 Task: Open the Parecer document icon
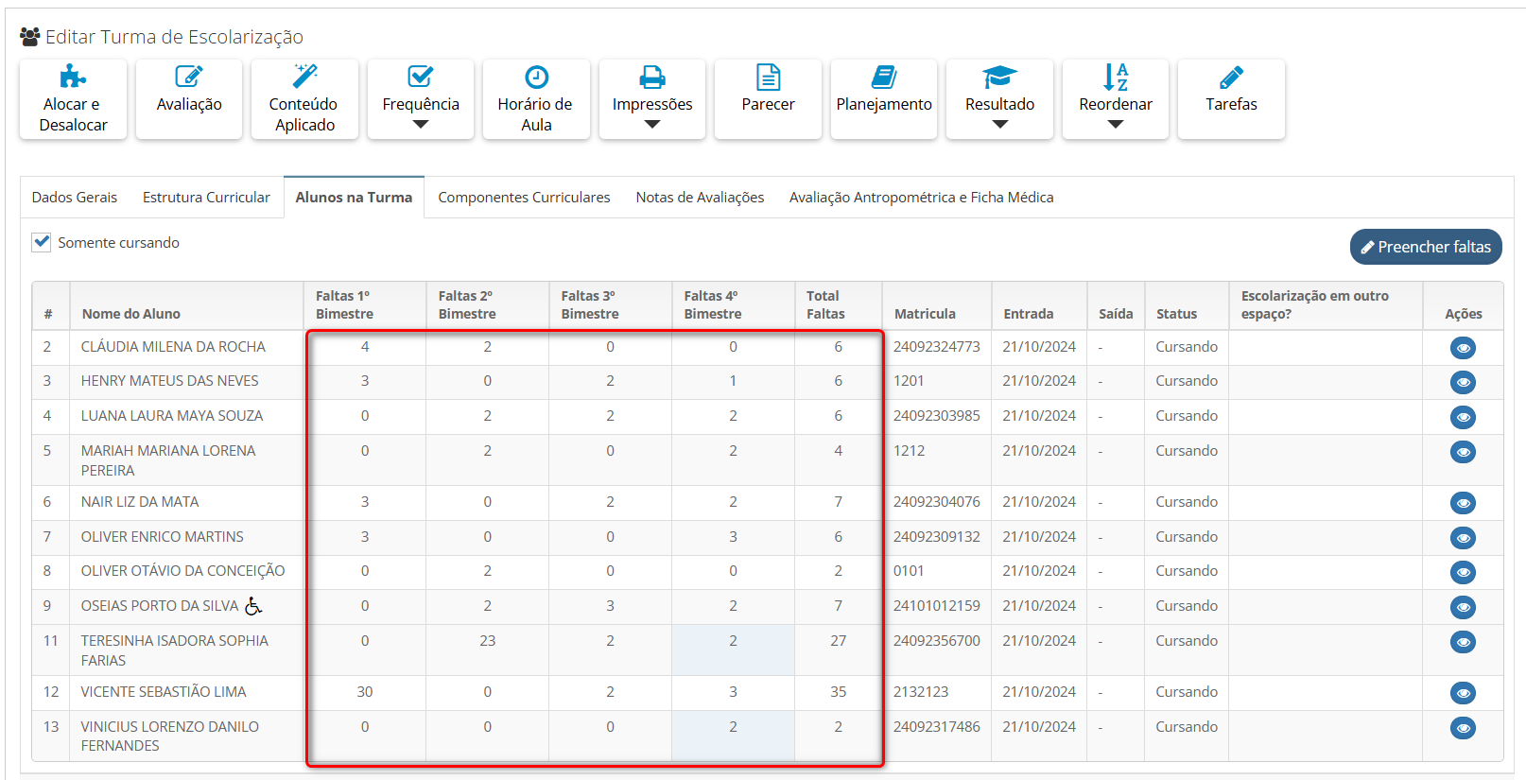click(768, 78)
